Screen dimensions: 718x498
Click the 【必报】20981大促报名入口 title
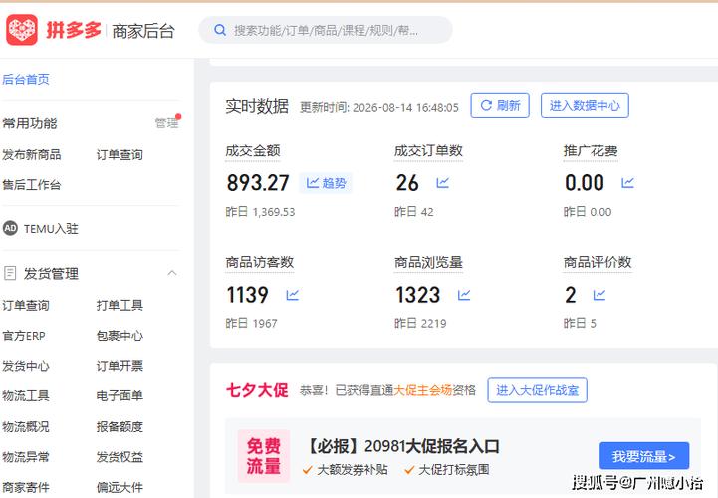[401, 446]
